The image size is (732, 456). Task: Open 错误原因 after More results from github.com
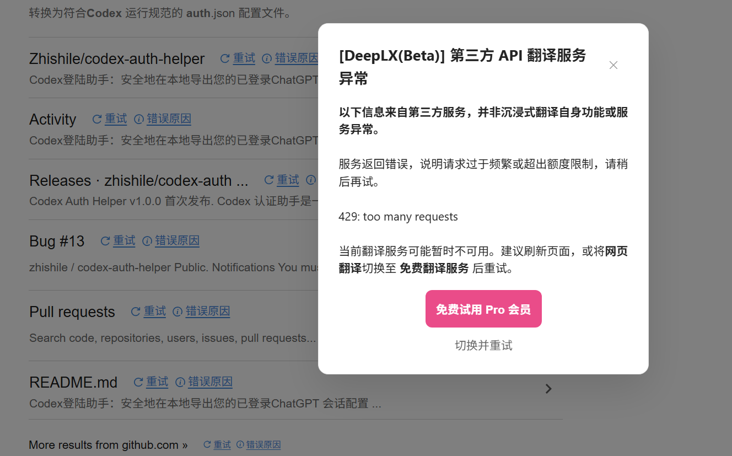click(x=263, y=444)
